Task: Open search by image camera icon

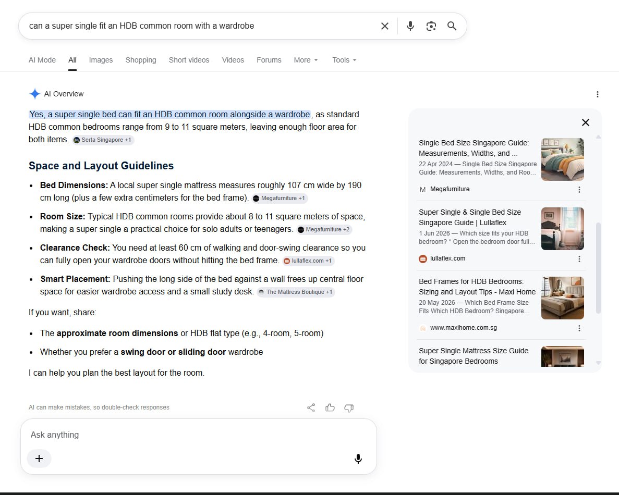Action: (431, 26)
